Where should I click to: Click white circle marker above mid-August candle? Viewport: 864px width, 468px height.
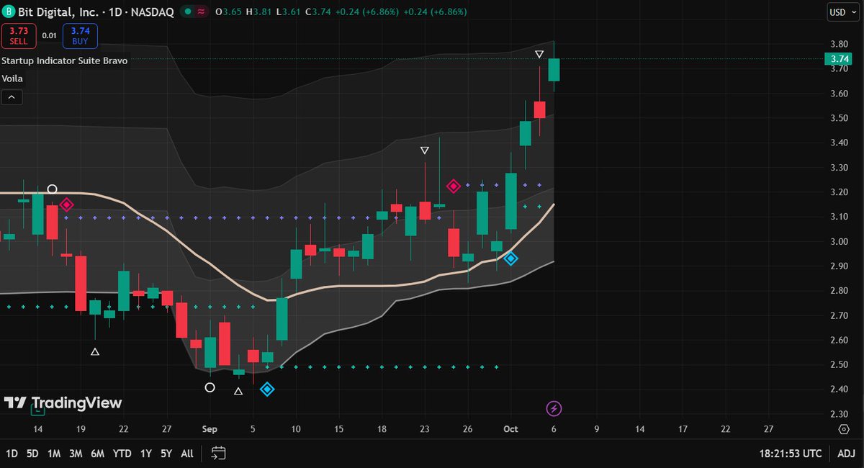click(52, 189)
